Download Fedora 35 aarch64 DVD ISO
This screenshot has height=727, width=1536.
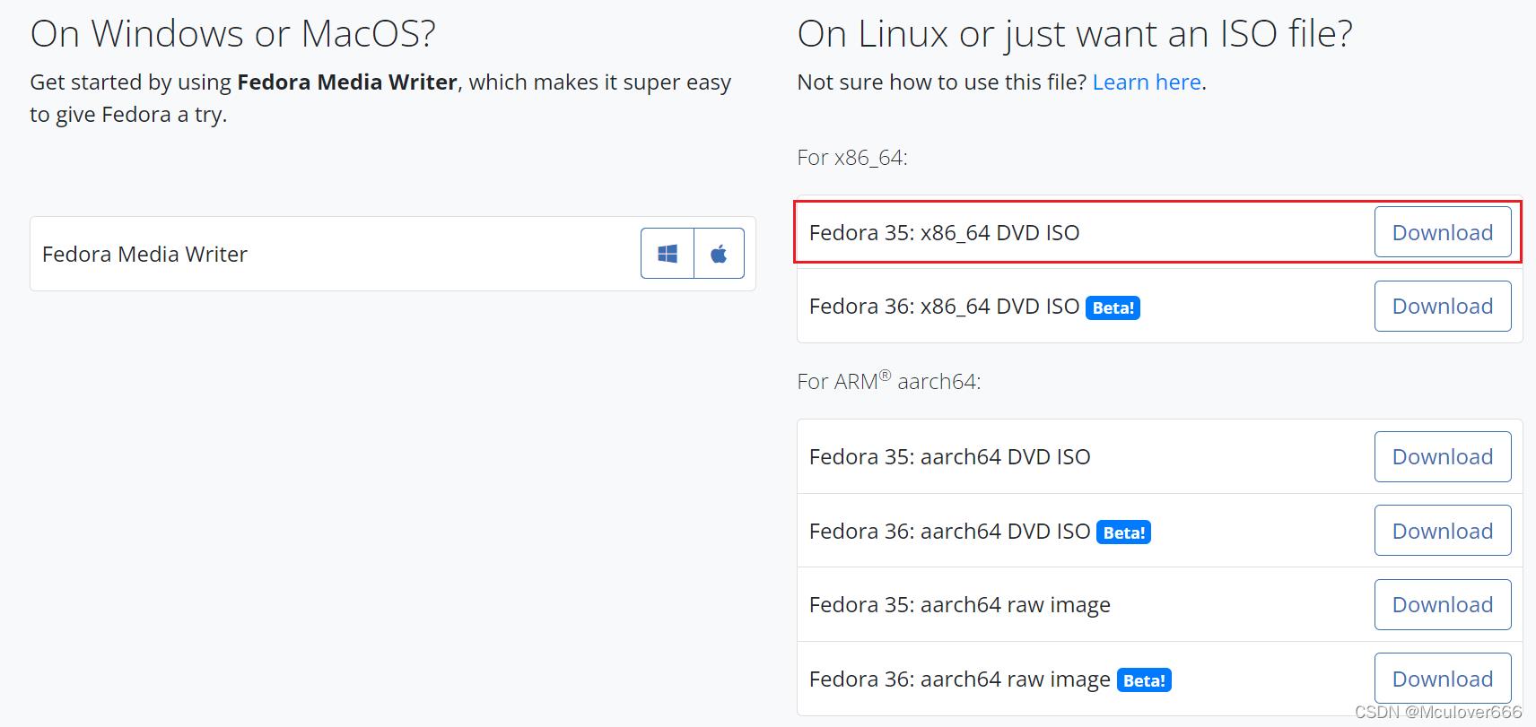[1443, 456]
